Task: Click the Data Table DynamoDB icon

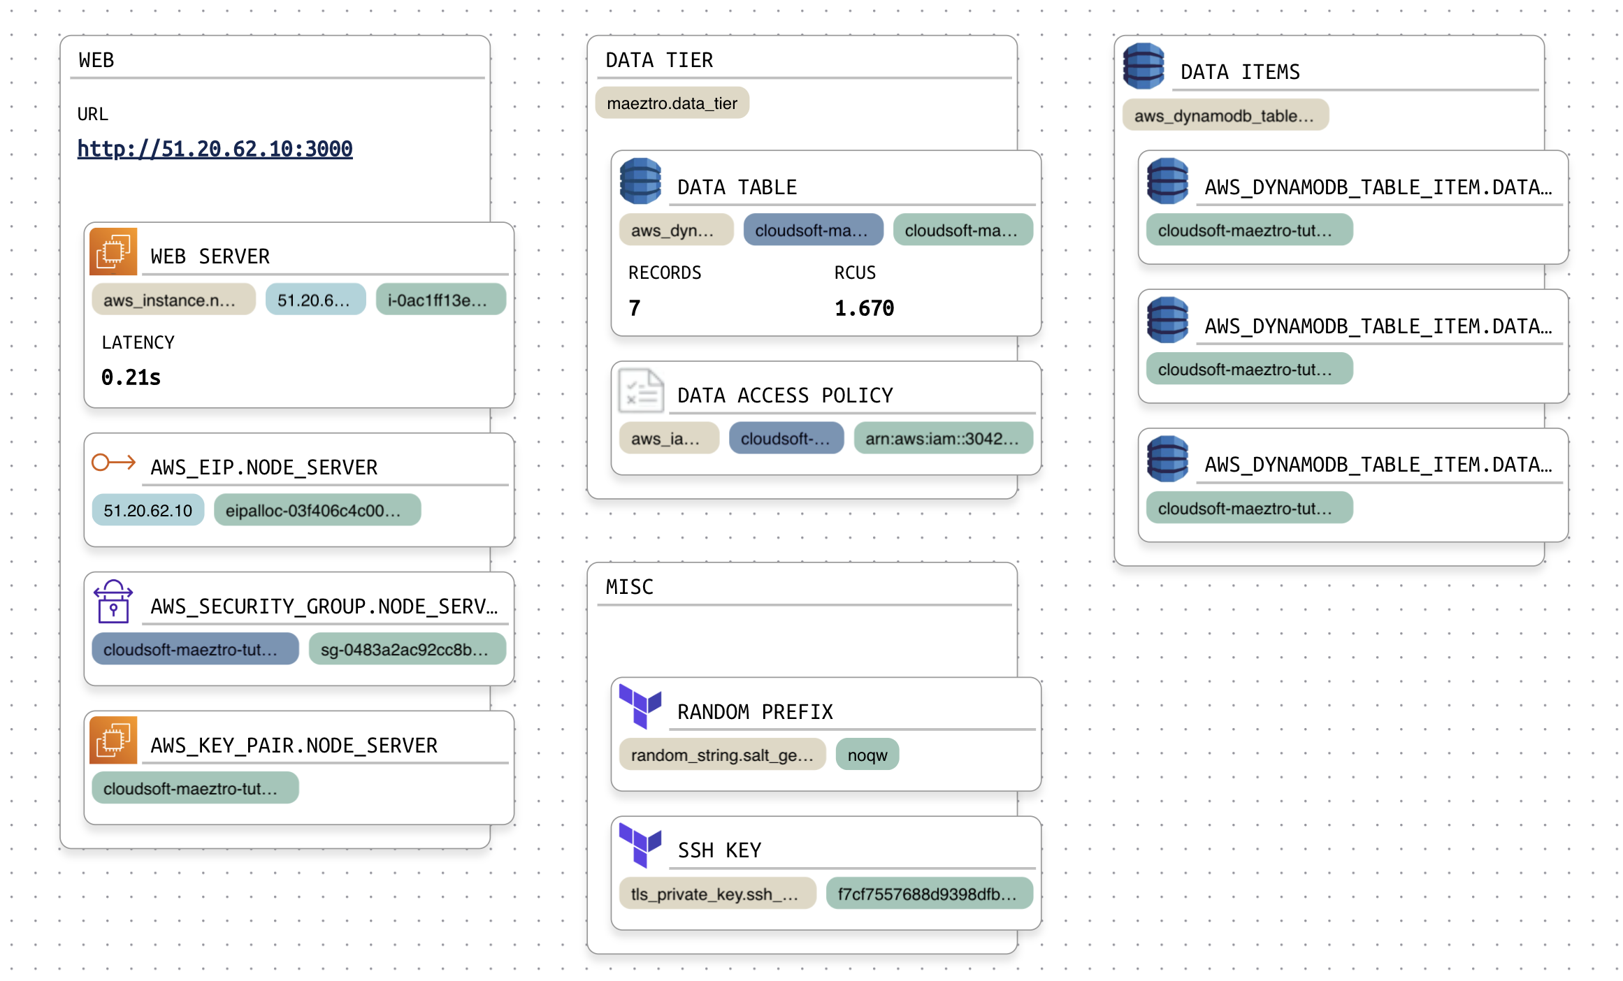Action: (640, 182)
